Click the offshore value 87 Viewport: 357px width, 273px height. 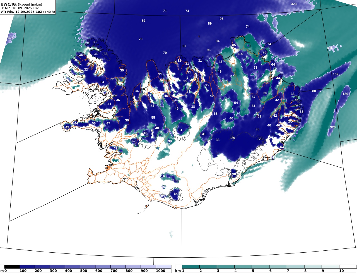(x=184, y=46)
